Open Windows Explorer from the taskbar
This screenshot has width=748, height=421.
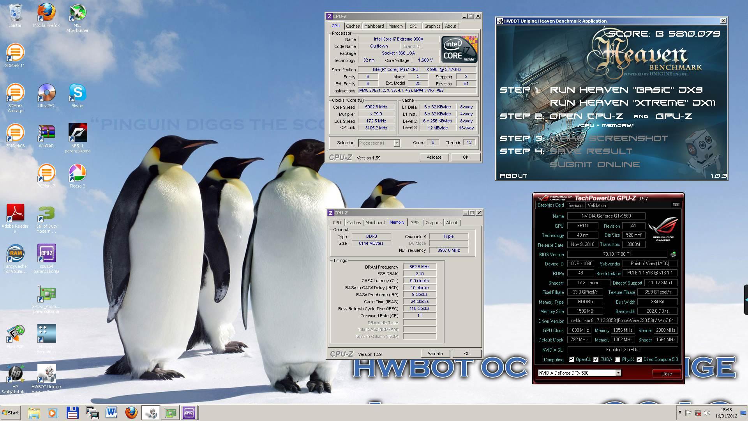click(x=34, y=412)
